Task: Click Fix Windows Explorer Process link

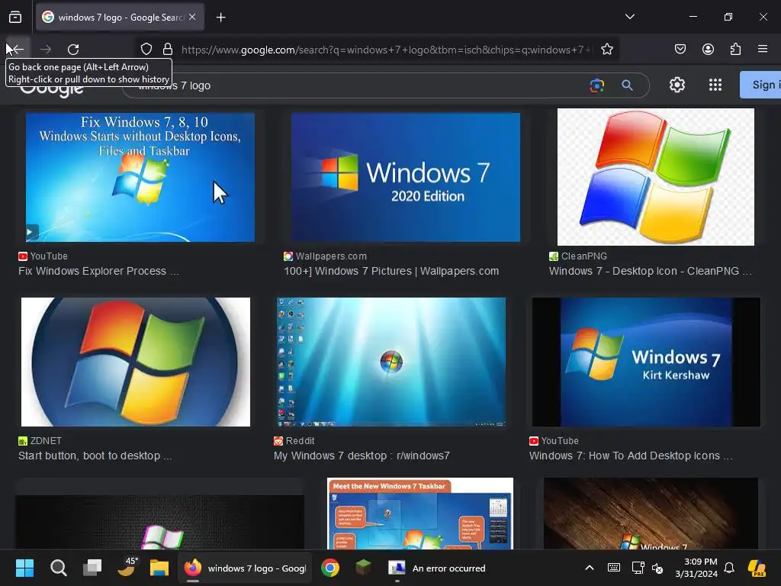Action: [x=98, y=271]
